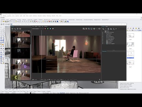This screenshot has width=142, height=107.
Task: Open the Options menu of frame buffer
Action: (x=46, y=26)
